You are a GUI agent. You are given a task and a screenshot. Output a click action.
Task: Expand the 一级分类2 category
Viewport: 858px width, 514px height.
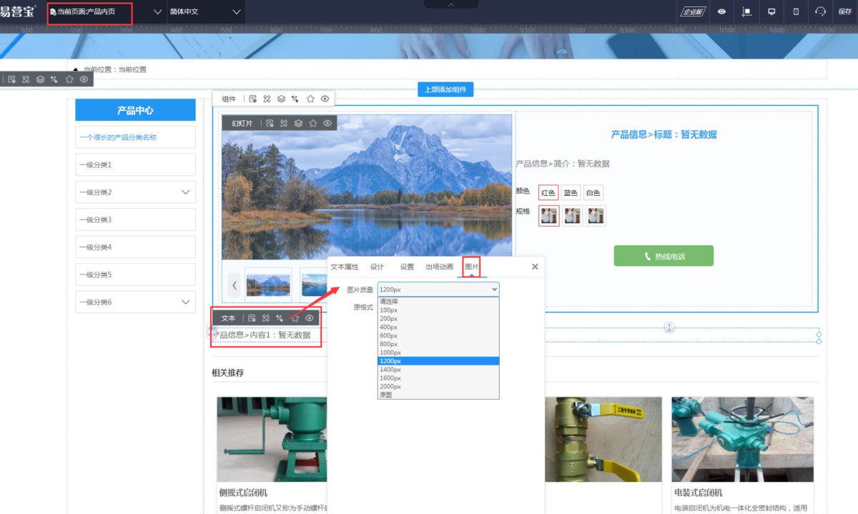(x=186, y=192)
